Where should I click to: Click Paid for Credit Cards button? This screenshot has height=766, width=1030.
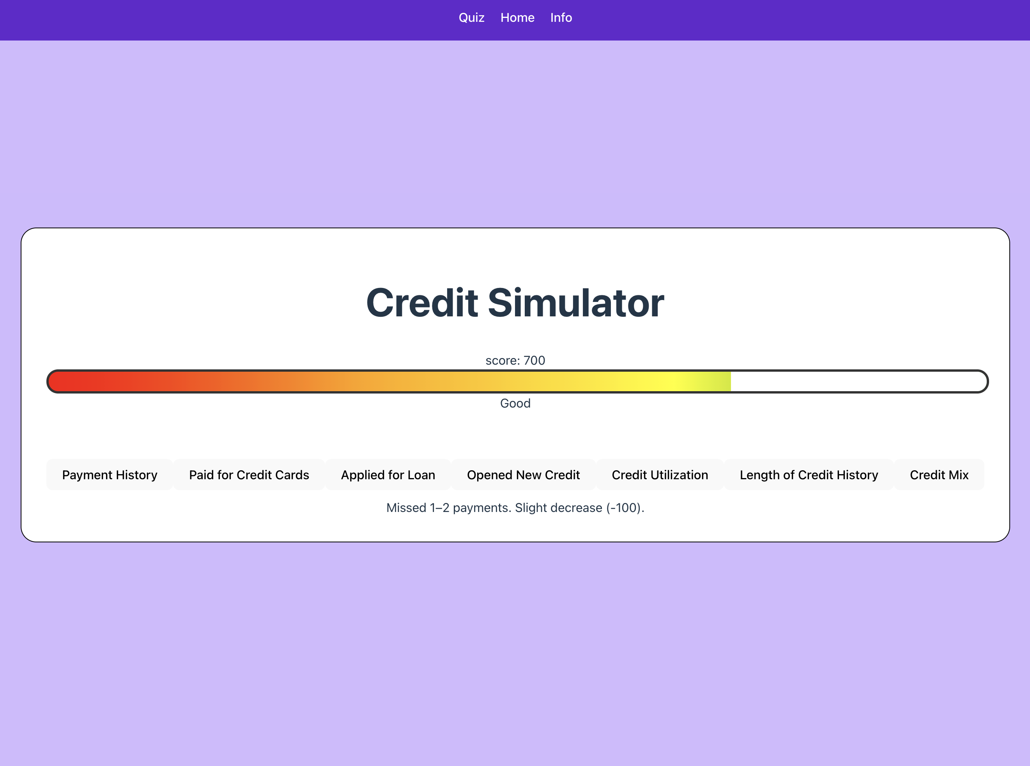click(249, 475)
